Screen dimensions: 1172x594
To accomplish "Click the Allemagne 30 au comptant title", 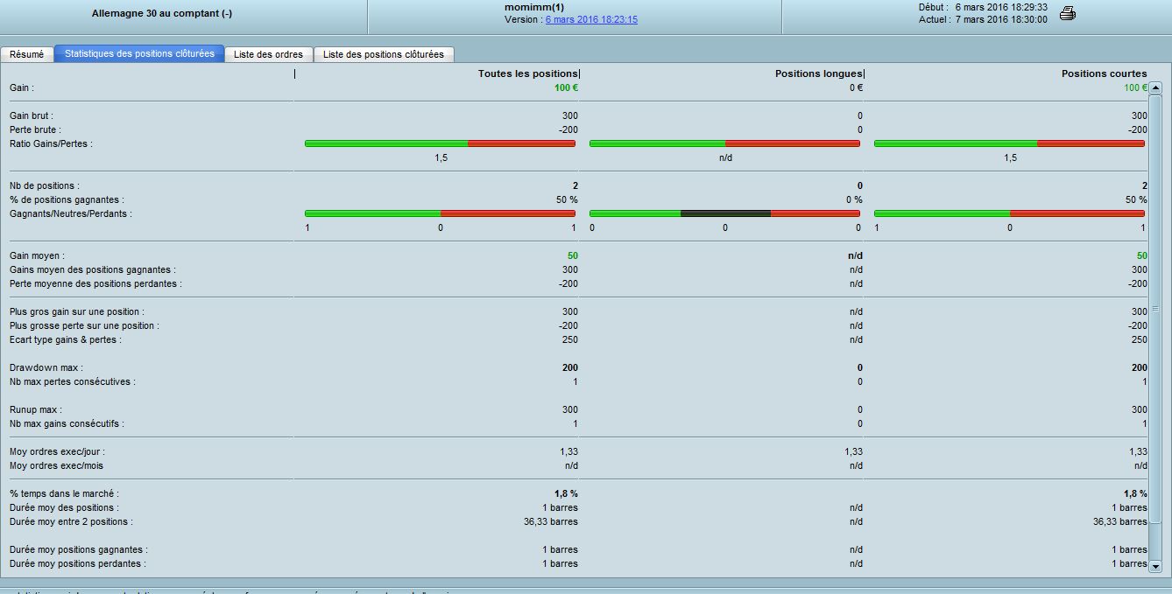I will [x=162, y=13].
